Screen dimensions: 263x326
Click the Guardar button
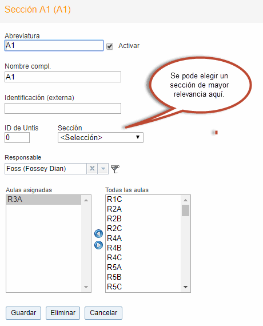point(23,313)
